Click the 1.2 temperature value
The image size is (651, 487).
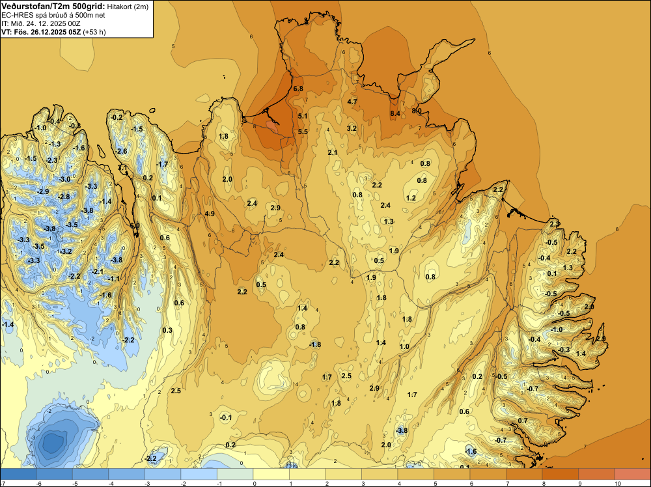click(x=411, y=198)
